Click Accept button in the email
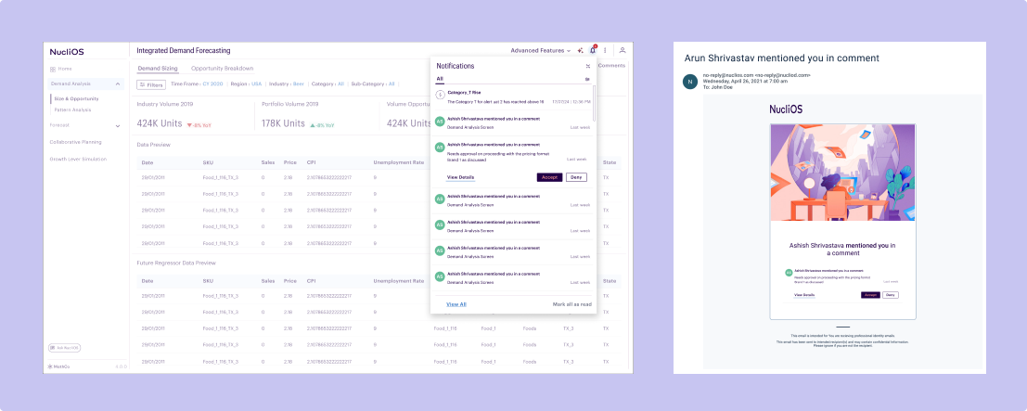Screen dimensions: 1027x411 [870, 295]
